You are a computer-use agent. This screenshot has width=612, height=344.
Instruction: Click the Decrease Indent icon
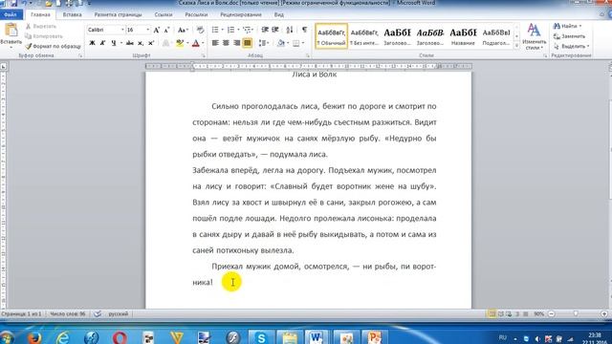point(265,30)
